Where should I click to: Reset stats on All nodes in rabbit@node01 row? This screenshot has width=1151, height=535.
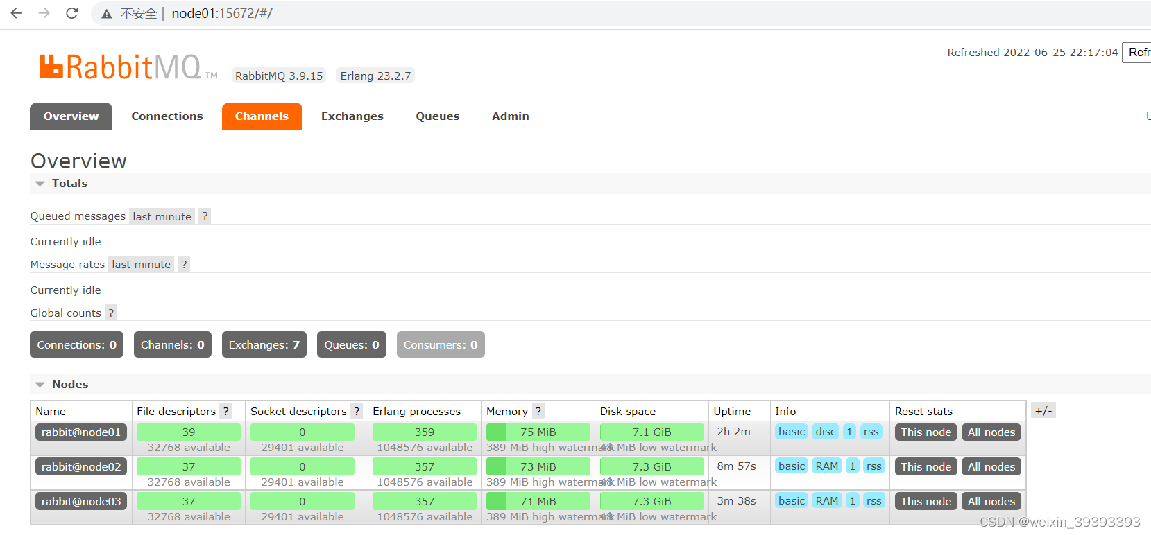click(991, 432)
